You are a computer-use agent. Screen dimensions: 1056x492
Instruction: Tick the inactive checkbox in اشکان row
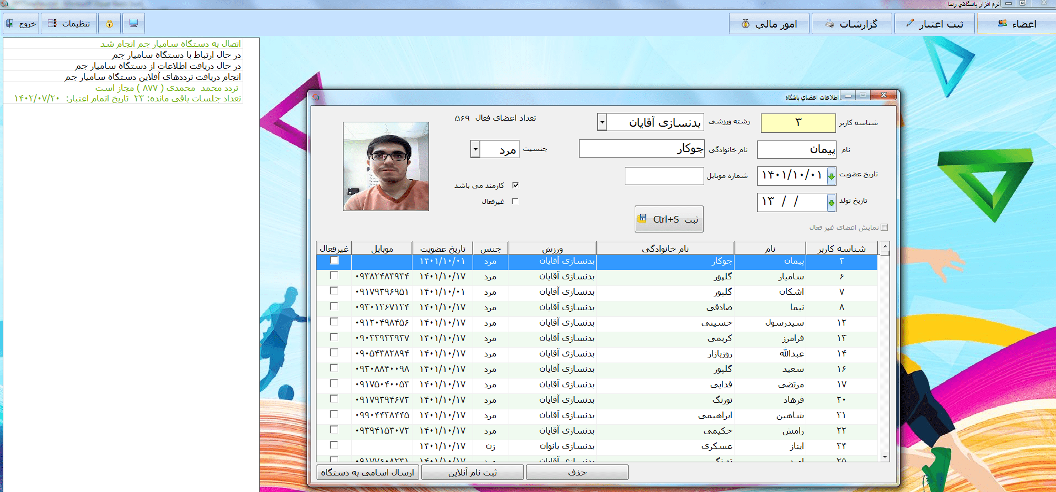(334, 291)
